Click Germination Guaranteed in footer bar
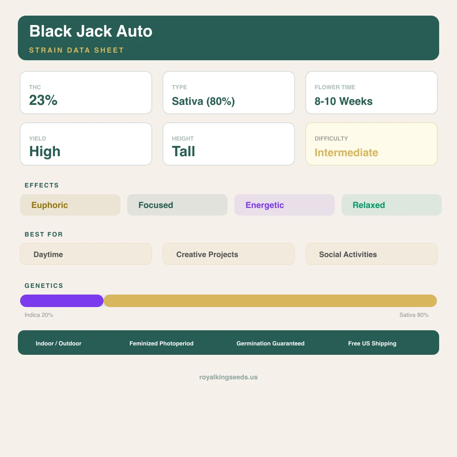This screenshot has width=457, height=457. 270,343
